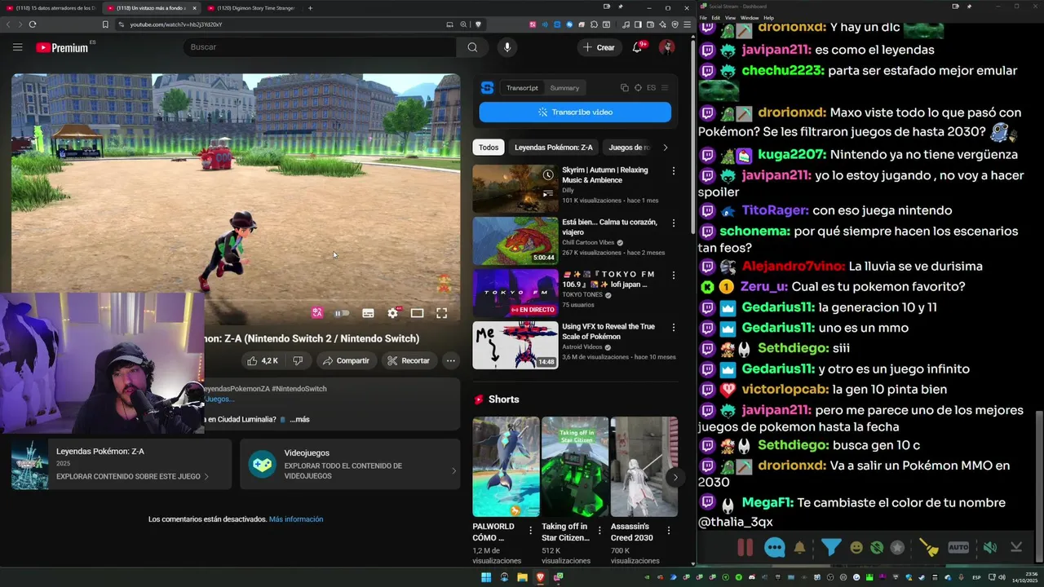Open Brave Shields lion icon

(x=478, y=24)
